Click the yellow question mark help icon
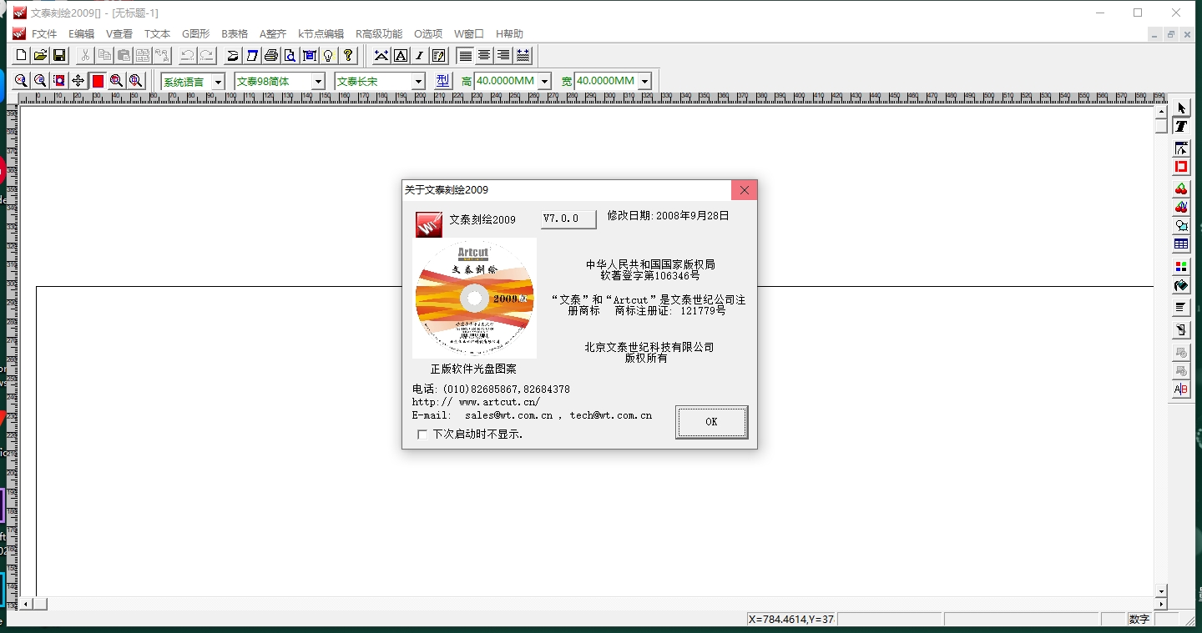 pyautogui.click(x=348, y=56)
